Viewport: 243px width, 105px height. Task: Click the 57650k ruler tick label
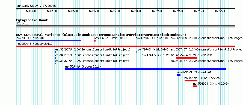[73, 11]
